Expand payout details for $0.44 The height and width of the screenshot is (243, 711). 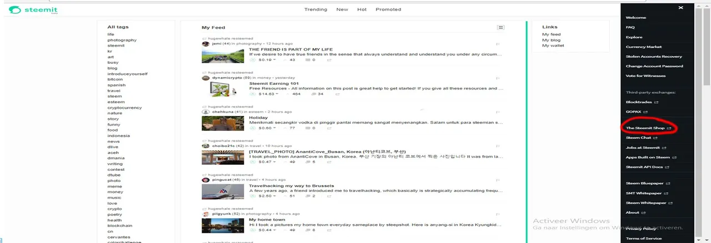(268, 230)
